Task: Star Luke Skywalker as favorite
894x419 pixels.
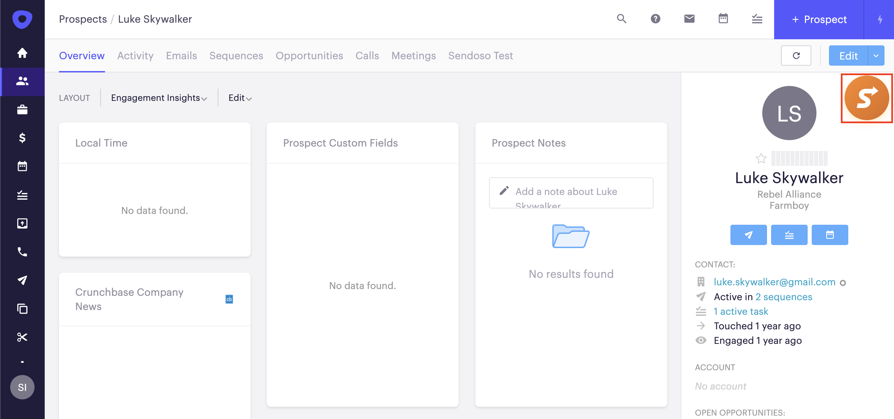Action: pos(761,158)
